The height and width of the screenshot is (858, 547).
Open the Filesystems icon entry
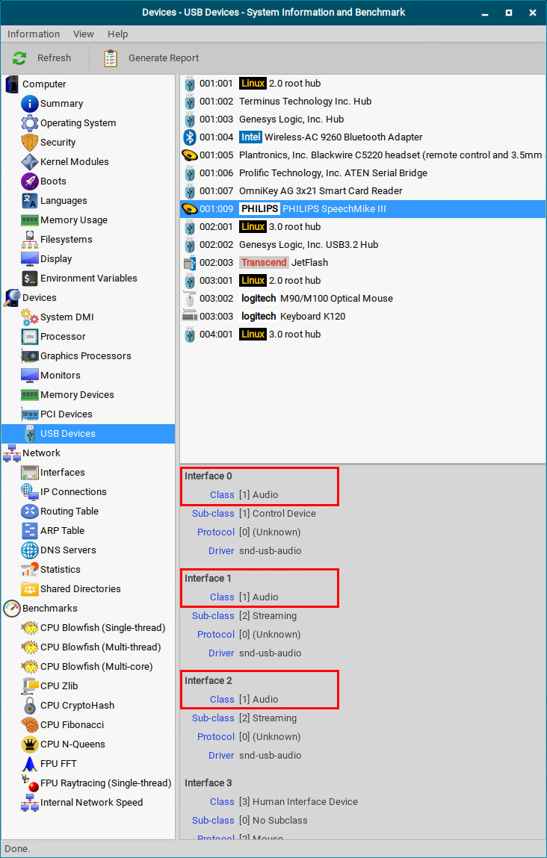click(x=30, y=239)
